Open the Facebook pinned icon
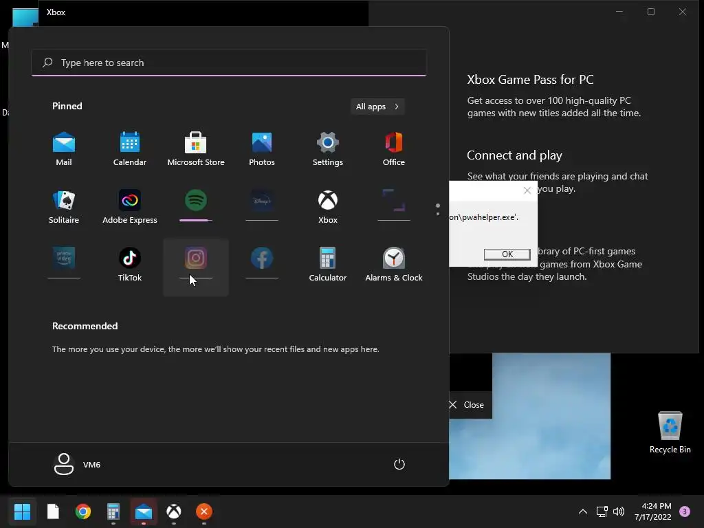This screenshot has height=528, width=704. pos(262,258)
